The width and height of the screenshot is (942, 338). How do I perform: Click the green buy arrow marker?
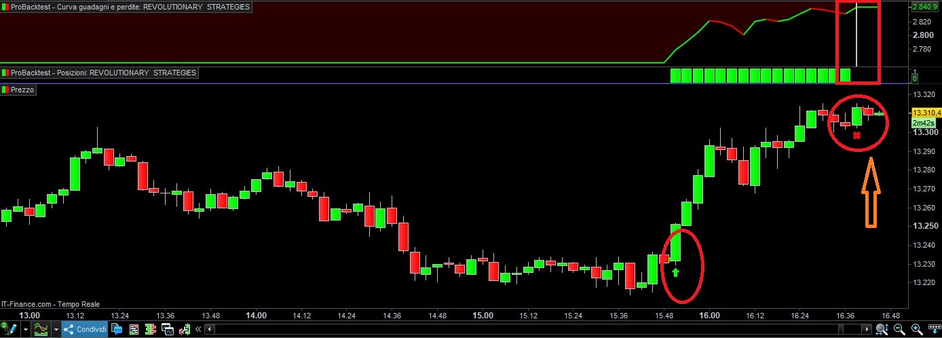[675, 272]
